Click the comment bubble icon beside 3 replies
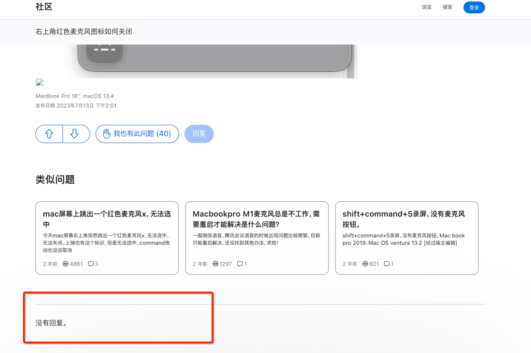Image resolution: width=531 pixels, height=353 pixels. pyautogui.click(x=91, y=264)
